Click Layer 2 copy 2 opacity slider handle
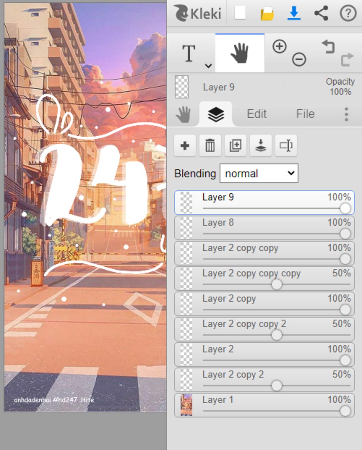Viewport: 362px width, 450px height. pos(276,386)
